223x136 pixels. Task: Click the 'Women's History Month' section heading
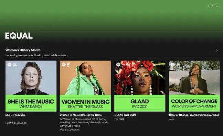[x=23, y=50]
